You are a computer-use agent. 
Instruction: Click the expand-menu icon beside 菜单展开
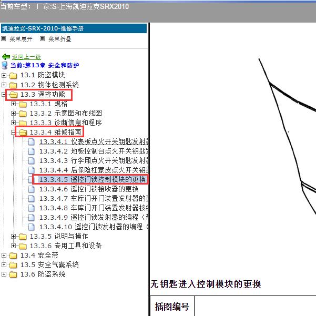pos(4,39)
